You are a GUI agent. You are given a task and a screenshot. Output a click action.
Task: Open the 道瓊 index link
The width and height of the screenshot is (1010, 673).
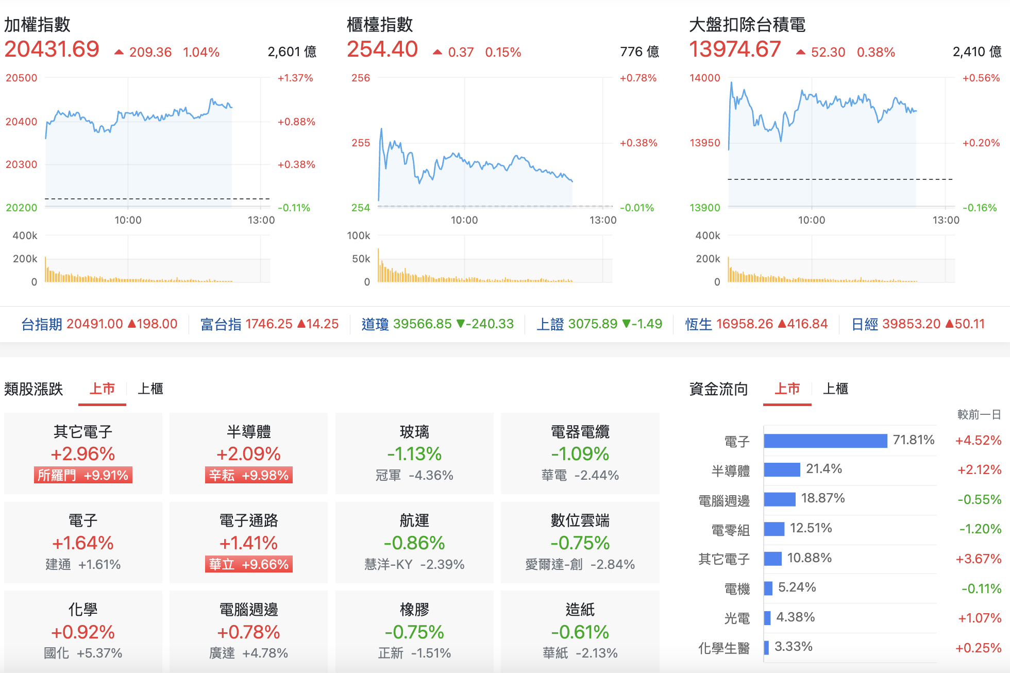coord(437,324)
